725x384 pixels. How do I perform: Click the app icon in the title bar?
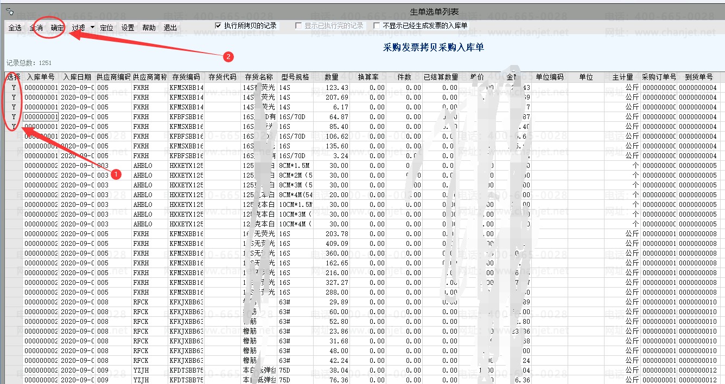(x=10, y=11)
